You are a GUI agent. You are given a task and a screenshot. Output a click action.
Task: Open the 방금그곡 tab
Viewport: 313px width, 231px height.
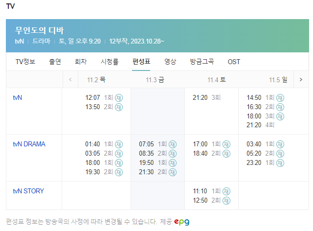coord(202,62)
